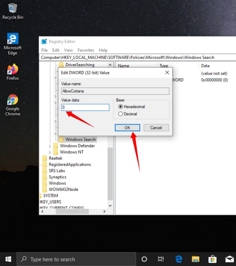Select the Windows key under SOFTWARE

pyautogui.click(x=57, y=183)
